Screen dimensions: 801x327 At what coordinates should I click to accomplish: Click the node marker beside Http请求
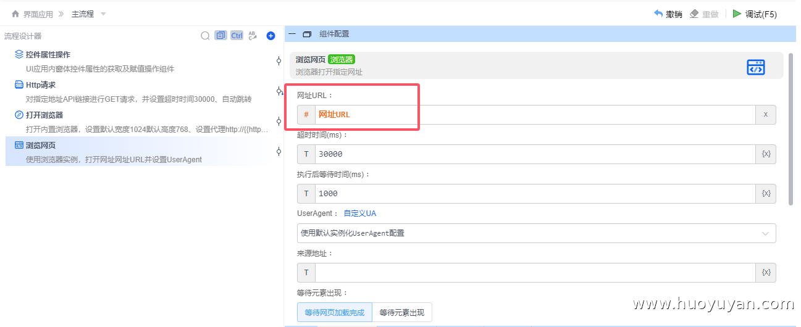pos(279,91)
